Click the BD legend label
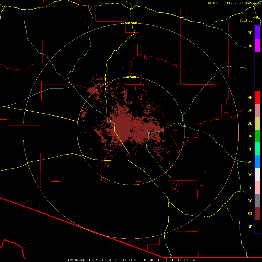This screenshot has height=262, width=262. [250, 123]
